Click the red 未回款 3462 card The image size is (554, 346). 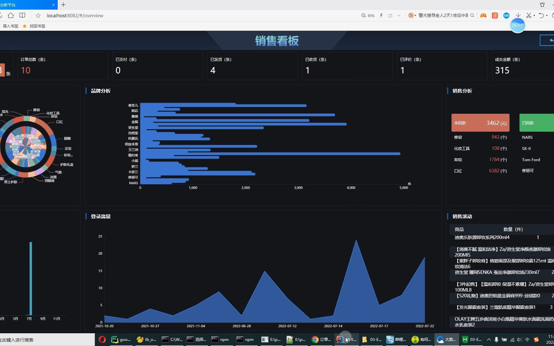pos(480,123)
